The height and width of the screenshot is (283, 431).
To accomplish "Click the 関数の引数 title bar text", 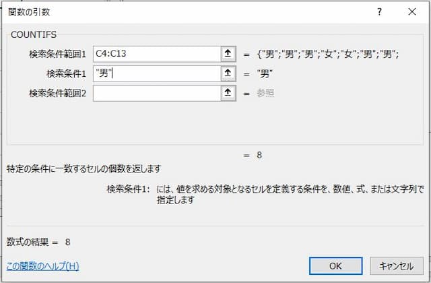I will (x=29, y=12).
